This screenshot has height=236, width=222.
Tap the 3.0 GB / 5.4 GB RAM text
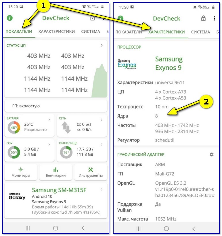[x=31, y=152]
